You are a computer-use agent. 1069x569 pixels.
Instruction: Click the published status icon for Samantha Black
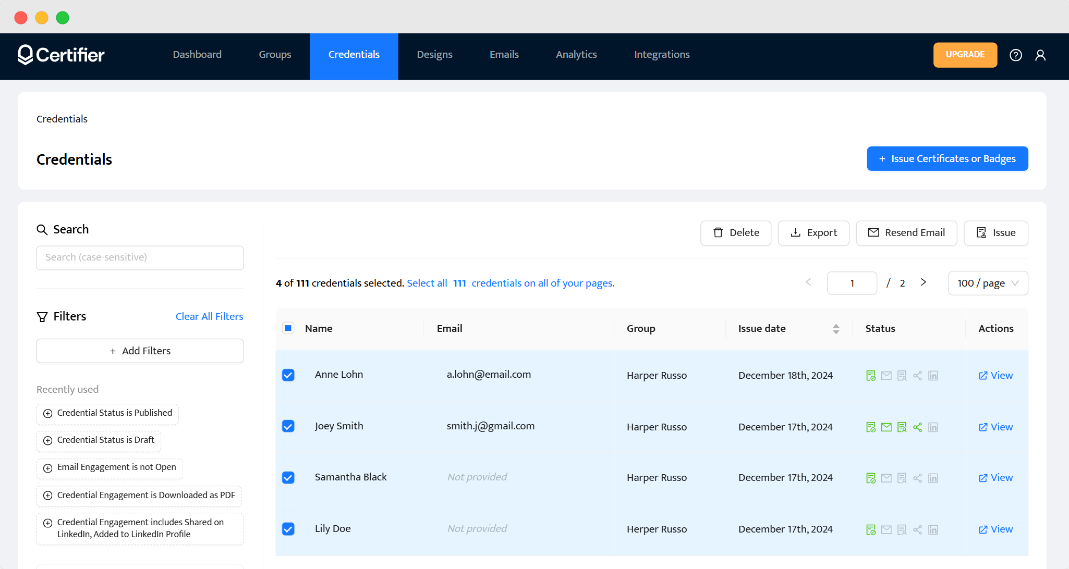coord(870,478)
